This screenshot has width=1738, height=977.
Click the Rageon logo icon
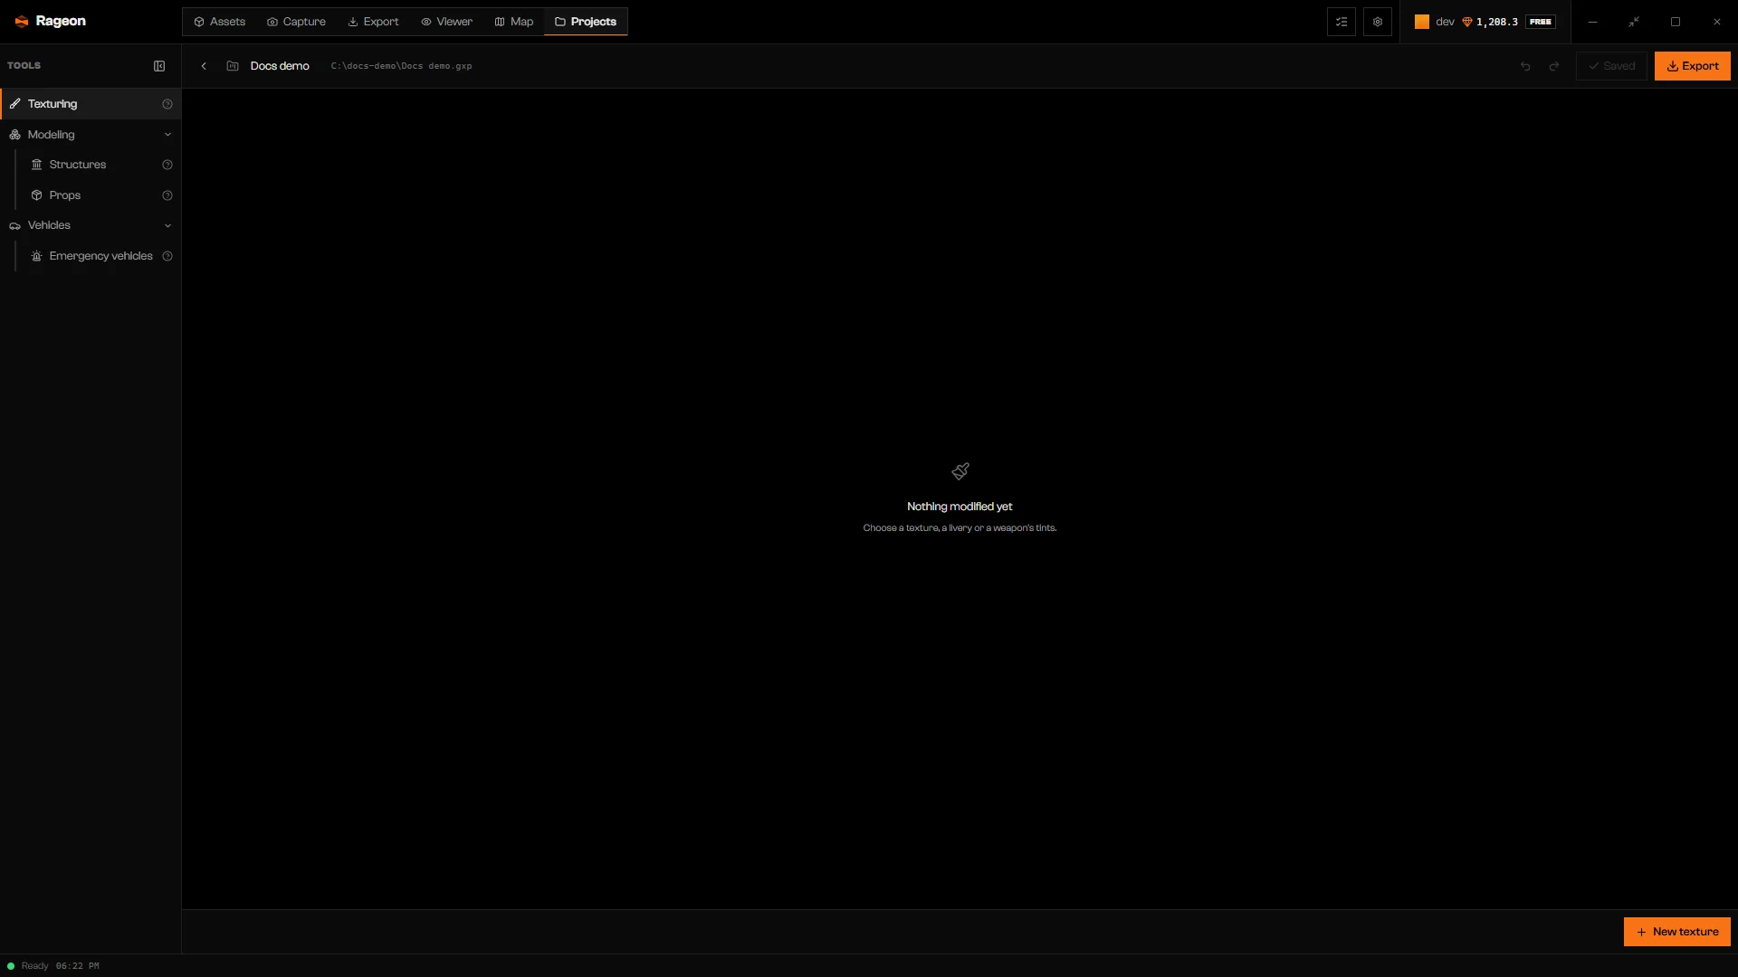coord(22,22)
